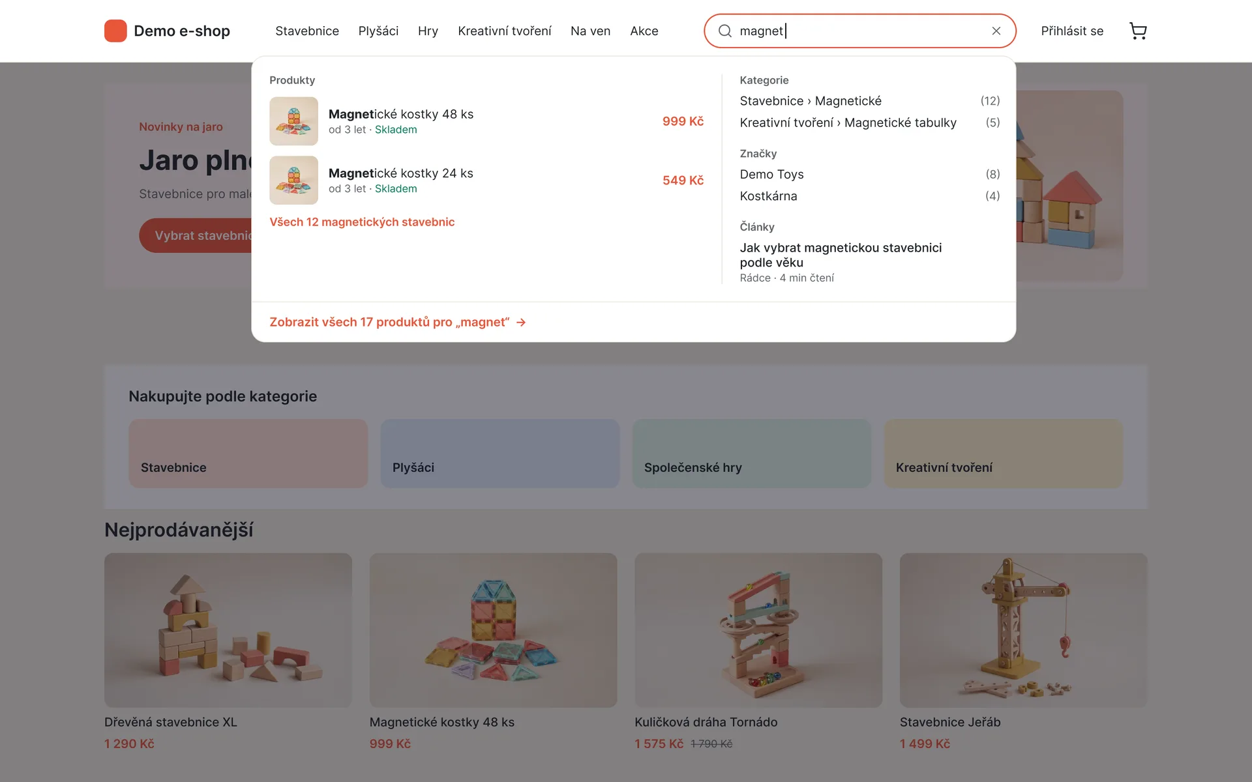Click price 549 Kč in suggestions

[683, 180]
